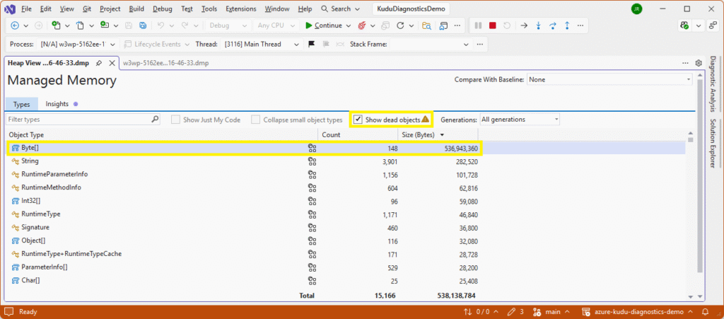Click the Save All toolbar icon
Viewport: 724px width, 319px height.
143,26
